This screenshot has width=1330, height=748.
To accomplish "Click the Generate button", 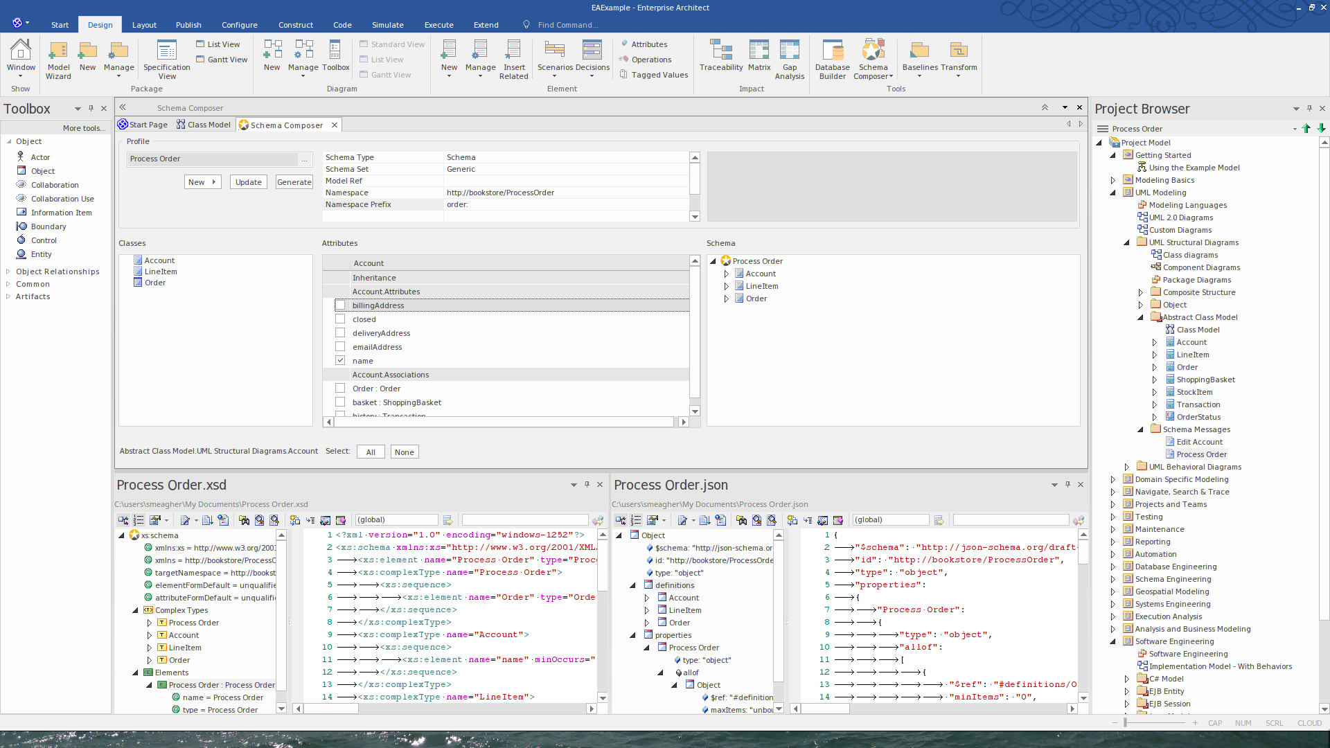I will pyautogui.click(x=294, y=182).
